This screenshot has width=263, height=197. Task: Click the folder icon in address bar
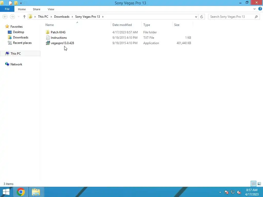(x=30, y=17)
